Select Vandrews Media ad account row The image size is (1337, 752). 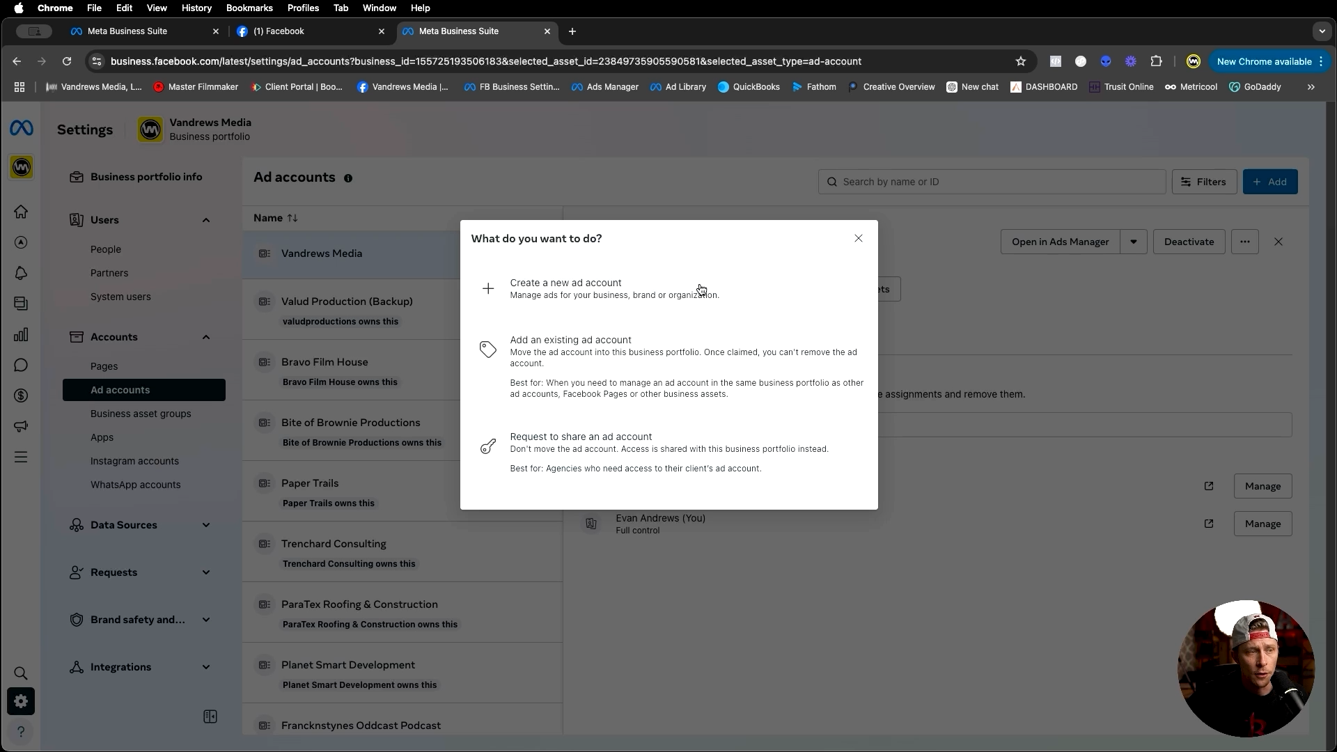(351, 254)
